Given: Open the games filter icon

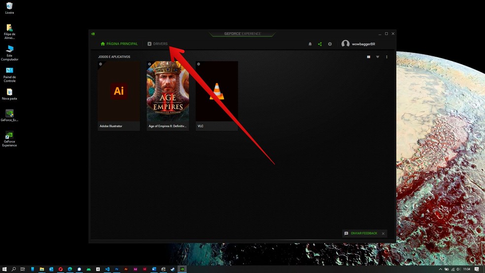Looking at the screenshot, I should pos(378,57).
